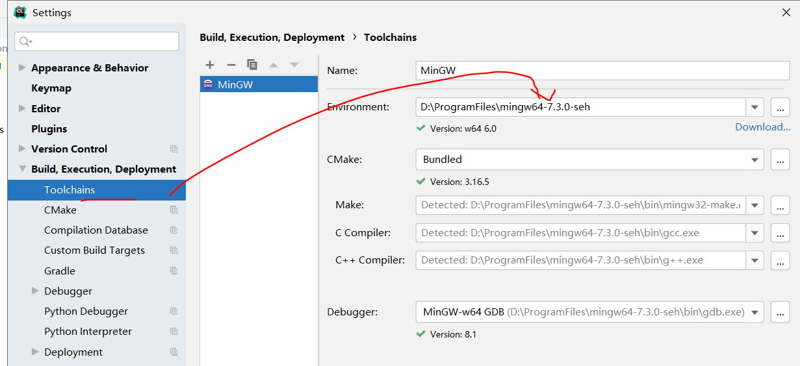This screenshot has height=366, width=800.
Task: Open Custom Build Targets settings
Action: pyautogui.click(x=94, y=250)
